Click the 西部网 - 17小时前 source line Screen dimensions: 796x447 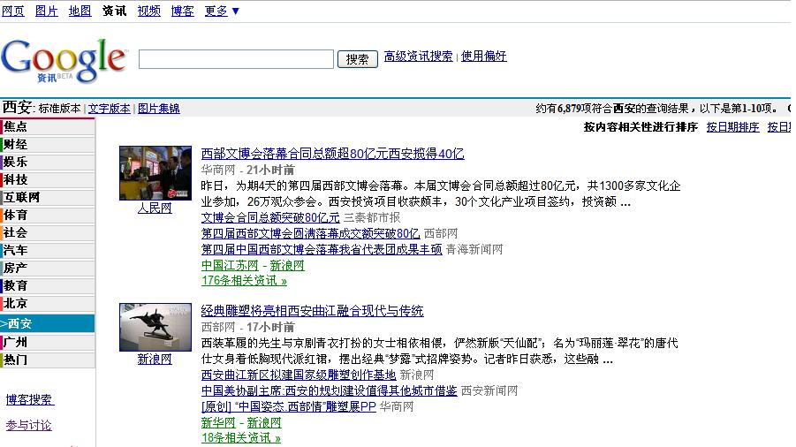pyautogui.click(x=247, y=327)
